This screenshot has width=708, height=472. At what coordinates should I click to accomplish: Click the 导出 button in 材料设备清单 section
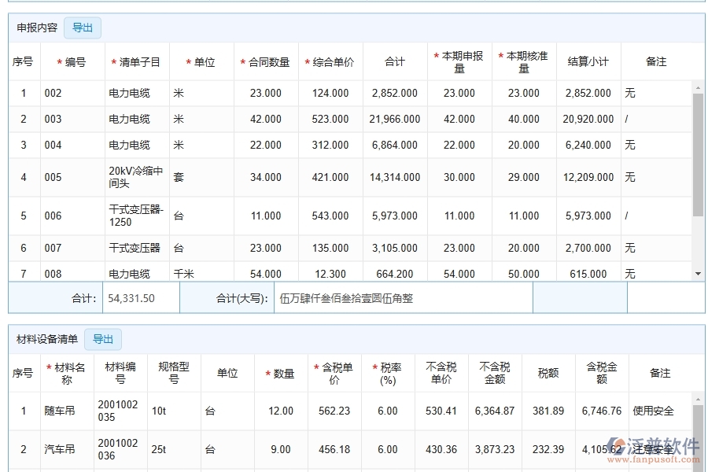(x=103, y=339)
